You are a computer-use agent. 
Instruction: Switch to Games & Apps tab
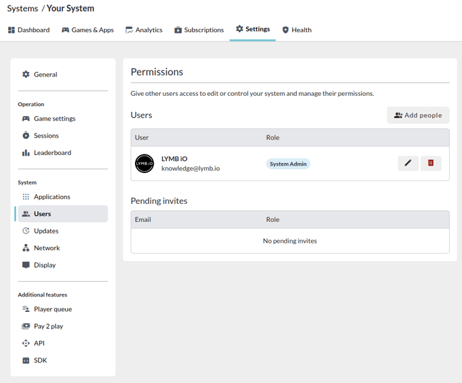pos(87,30)
